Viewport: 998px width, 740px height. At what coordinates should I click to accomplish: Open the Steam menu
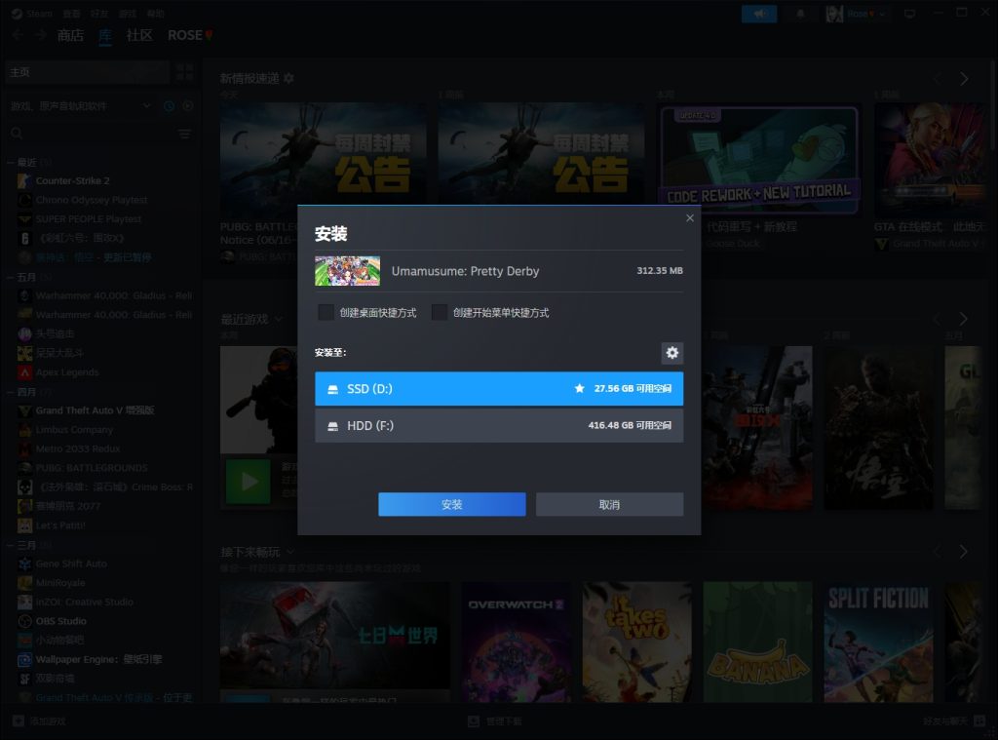tap(39, 14)
